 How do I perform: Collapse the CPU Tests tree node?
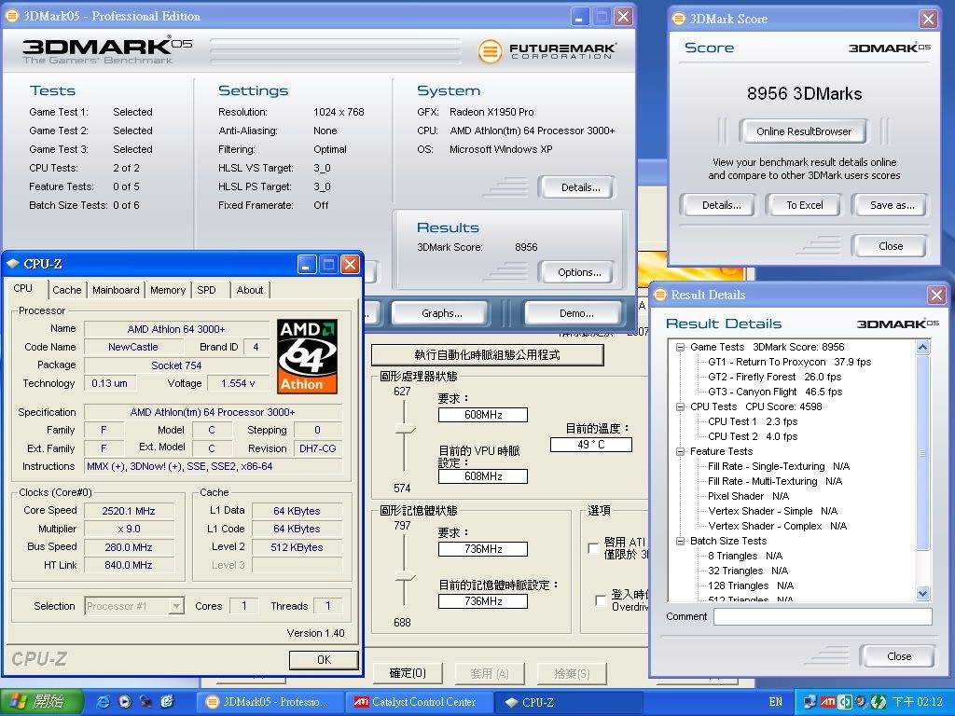[x=682, y=406]
